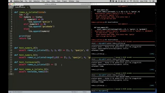The height and width of the screenshot is (93, 165).
Task: Click line number 28 in the gutter
Action: pyautogui.click(x=11, y=74)
